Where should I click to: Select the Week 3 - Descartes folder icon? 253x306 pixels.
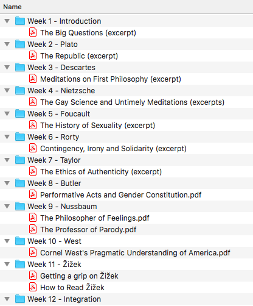[x=20, y=67]
